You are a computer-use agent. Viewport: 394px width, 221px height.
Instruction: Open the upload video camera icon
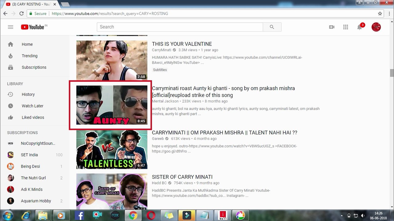click(332, 27)
